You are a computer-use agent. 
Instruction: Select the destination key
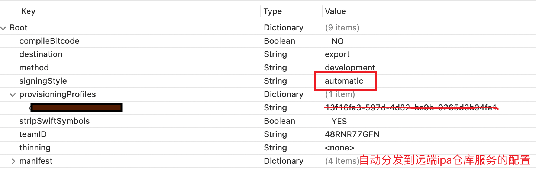click(x=41, y=54)
